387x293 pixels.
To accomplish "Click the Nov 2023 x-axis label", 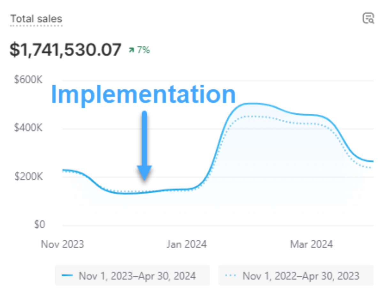I will tap(62, 244).
